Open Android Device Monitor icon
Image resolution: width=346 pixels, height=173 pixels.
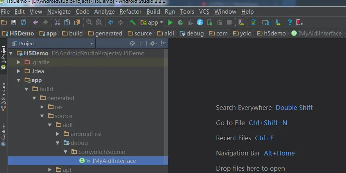point(299,22)
